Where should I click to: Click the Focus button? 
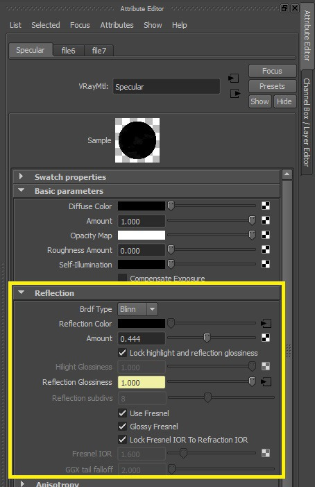(272, 71)
